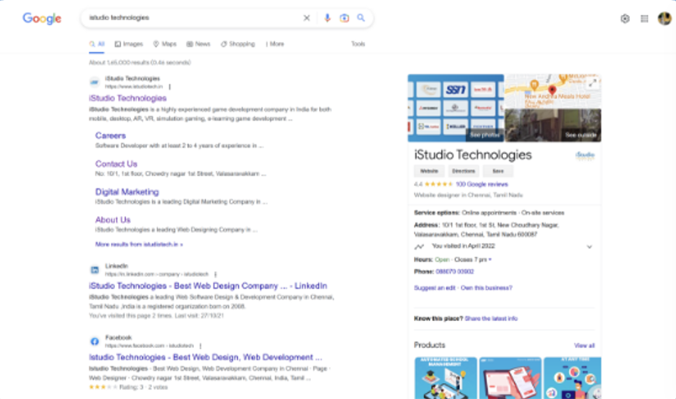Click the visit history trend icon
This screenshot has height=399, width=676.
pyautogui.click(x=419, y=246)
